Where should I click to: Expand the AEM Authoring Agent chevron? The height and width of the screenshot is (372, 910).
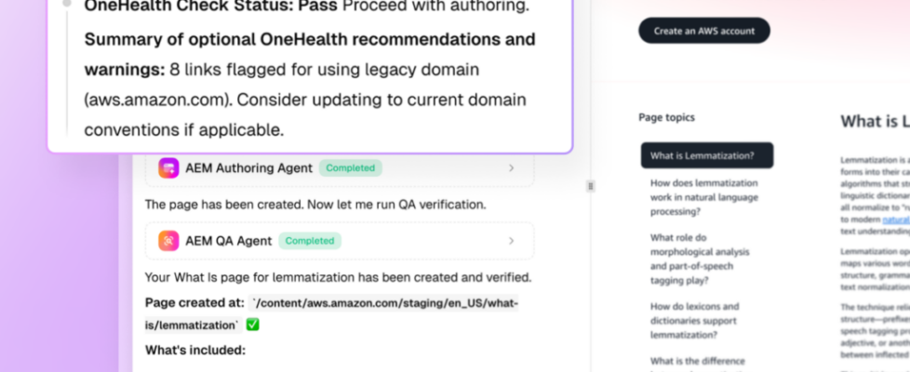(x=511, y=168)
